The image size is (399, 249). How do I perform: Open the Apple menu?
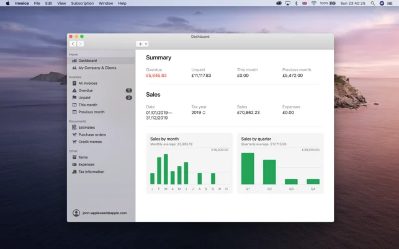point(7,3)
